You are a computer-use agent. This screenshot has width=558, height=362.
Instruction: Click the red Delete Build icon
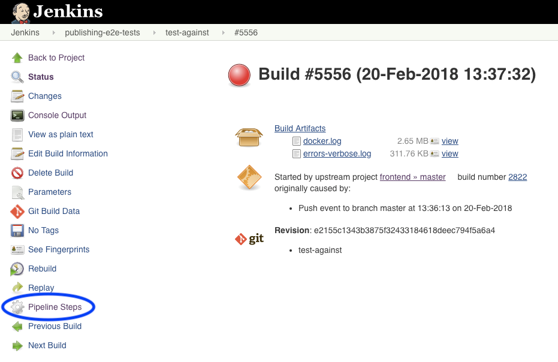[x=17, y=173]
